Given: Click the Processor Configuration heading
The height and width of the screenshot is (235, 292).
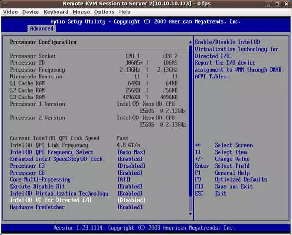Looking at the screenshot, I should (x=43, y=42).
